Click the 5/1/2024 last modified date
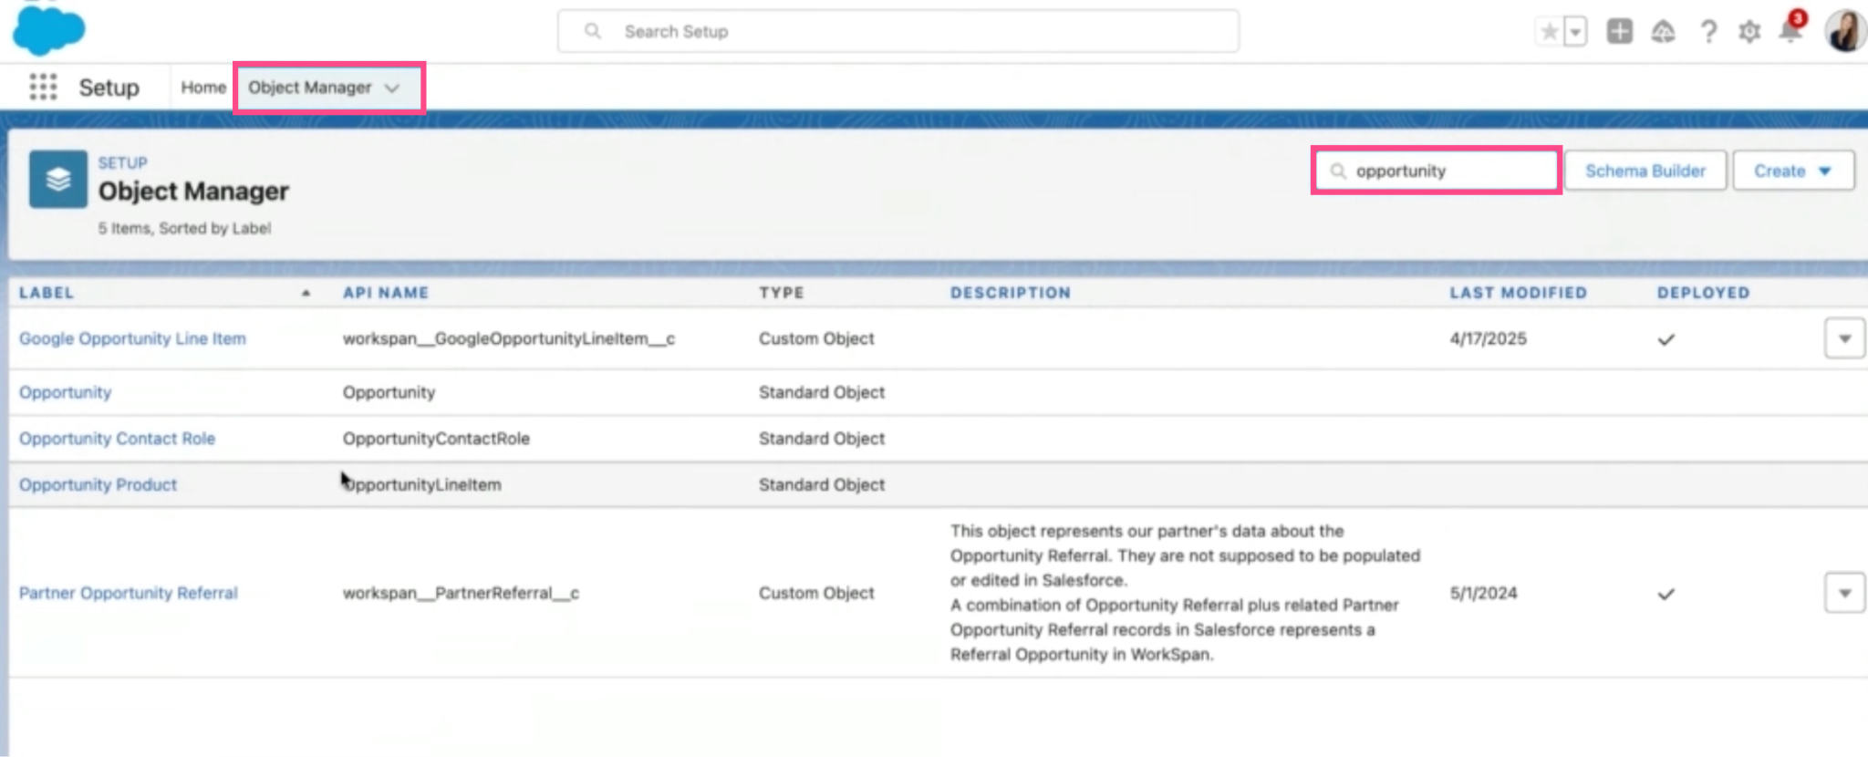 [1483, 593]
